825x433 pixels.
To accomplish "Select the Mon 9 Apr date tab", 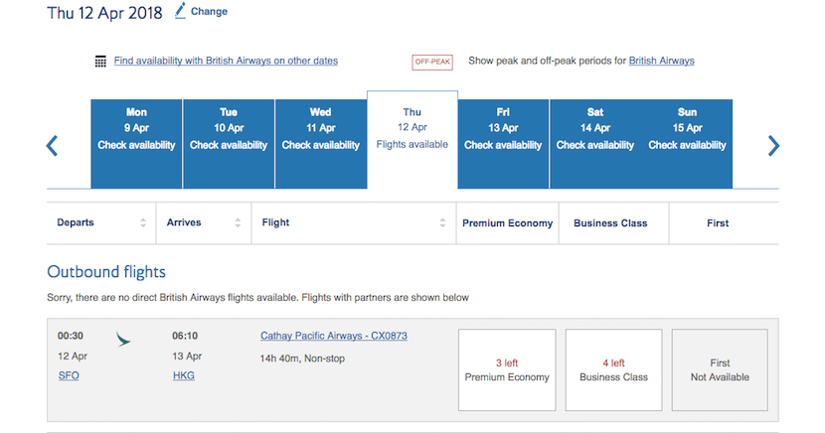I will point(136,143).
